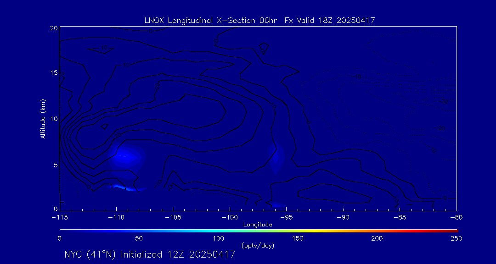Click the -80 longitude tick label
The width and height of the screenshot is (496, 264).
point(457,218)
